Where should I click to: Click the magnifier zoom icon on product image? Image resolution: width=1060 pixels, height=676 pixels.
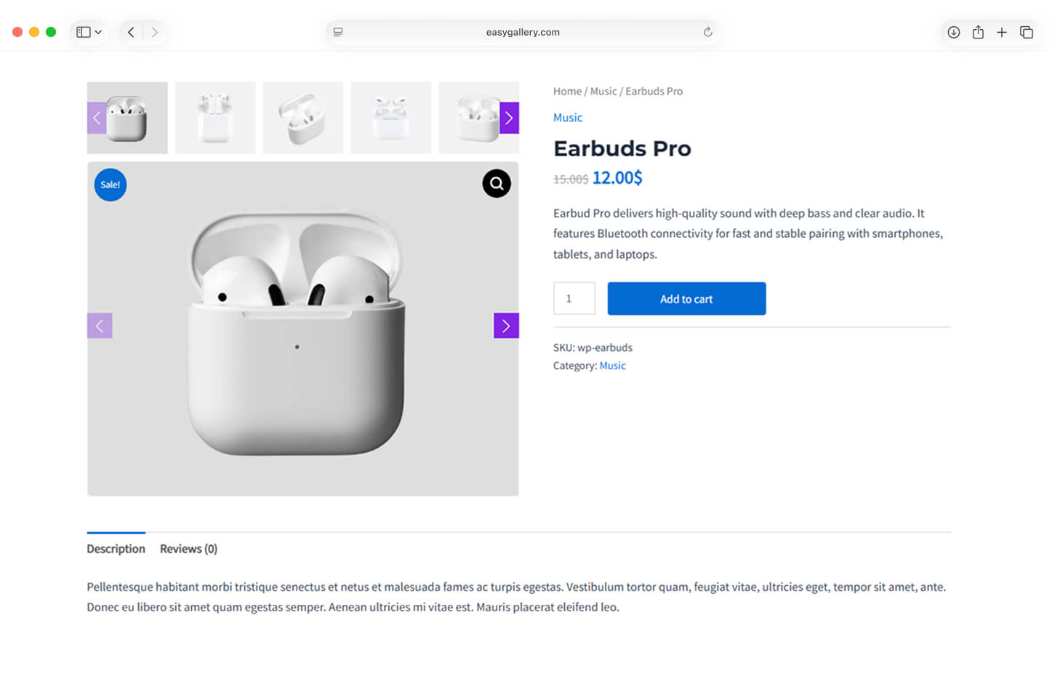click(497, 184)
